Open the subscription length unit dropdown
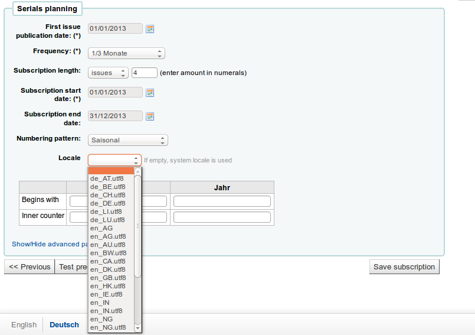Image resolution: width=475 pixels, height=335 pixels. pos(108,73)
